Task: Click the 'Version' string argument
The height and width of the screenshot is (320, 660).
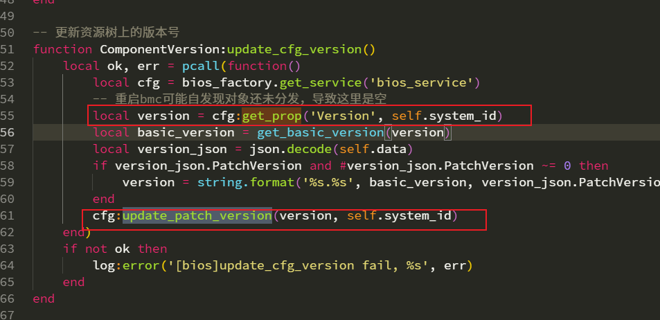Action: 346,116
